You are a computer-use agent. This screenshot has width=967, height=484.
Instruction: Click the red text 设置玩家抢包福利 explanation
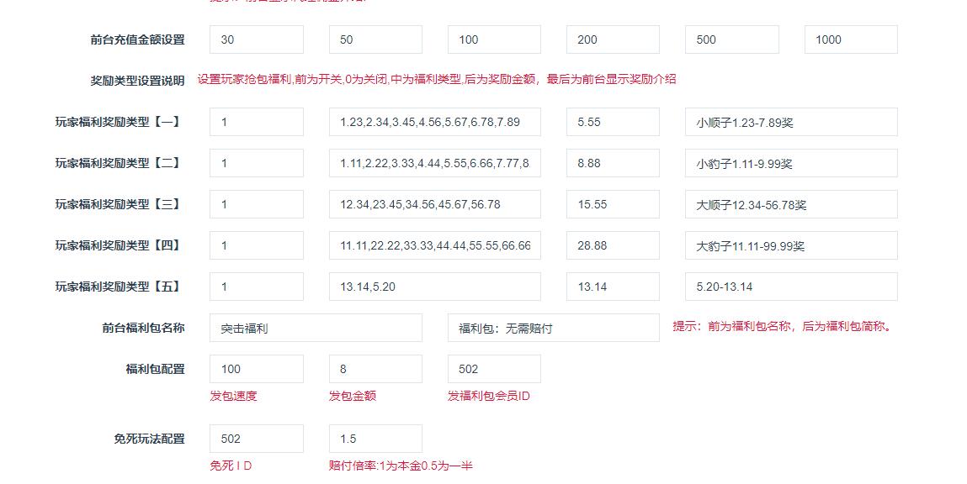coord(437,80)
